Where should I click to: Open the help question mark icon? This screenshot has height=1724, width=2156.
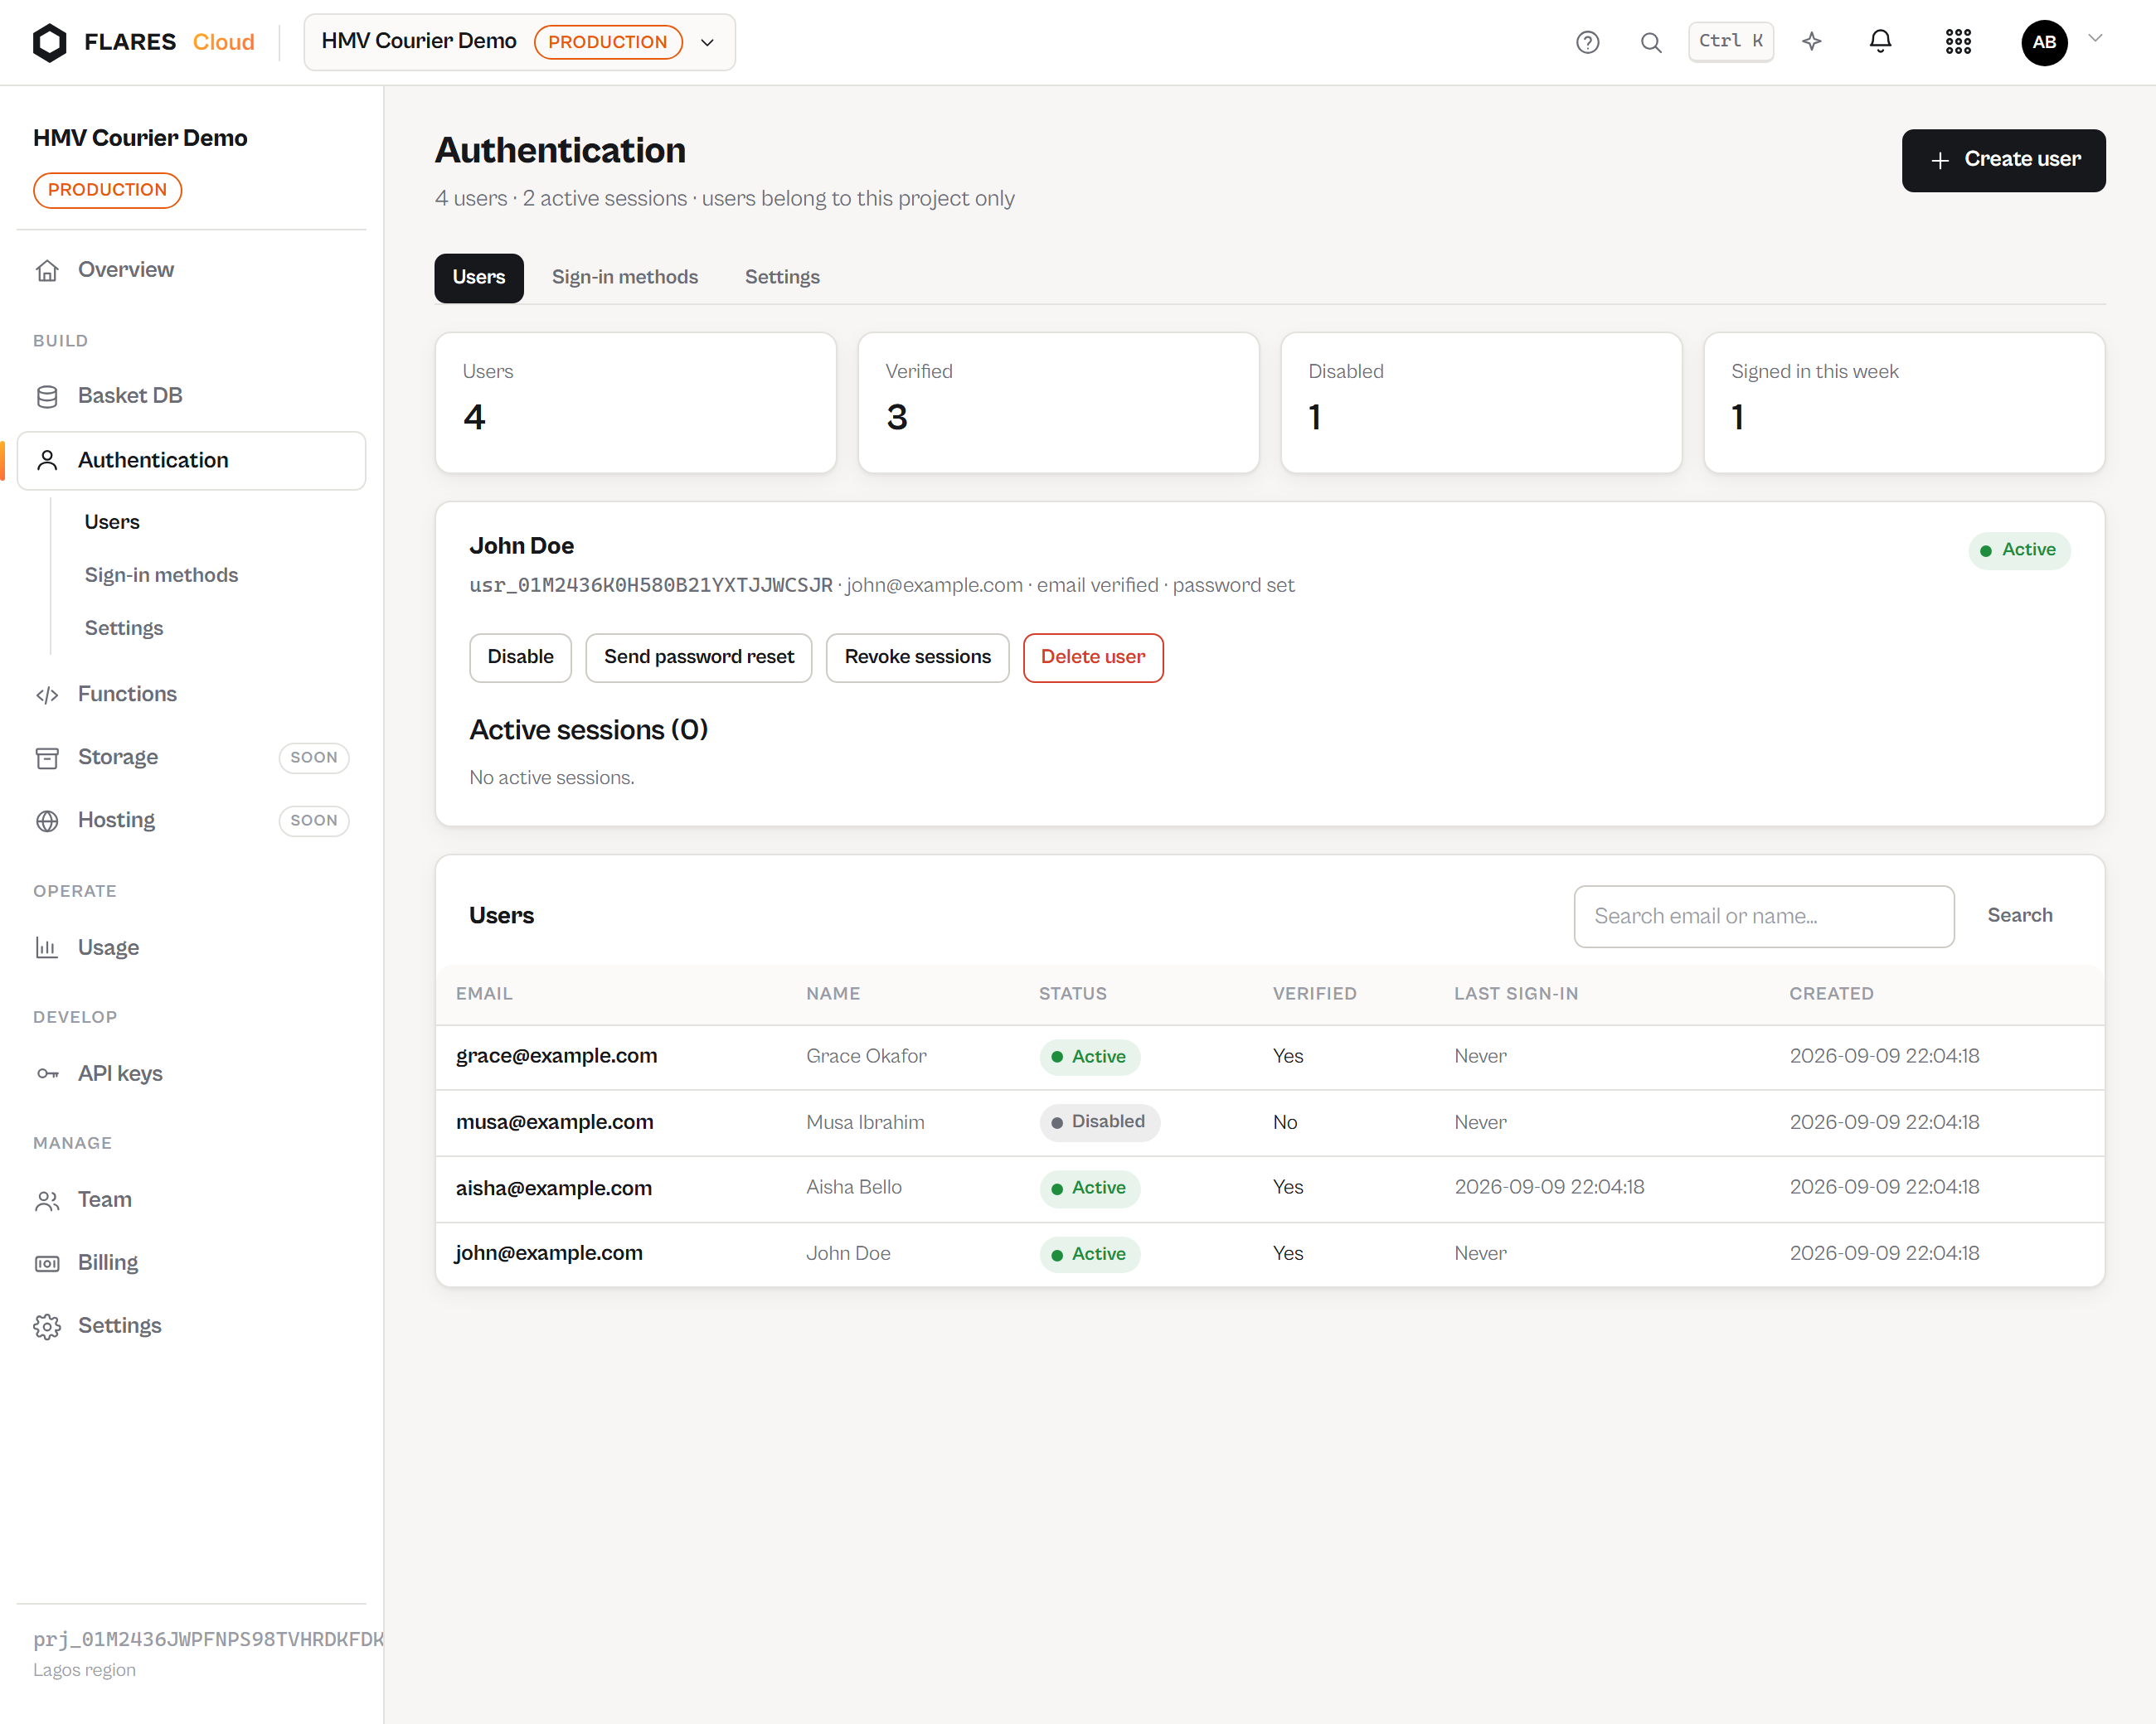pyautogui.click(x=1587, y=42)
